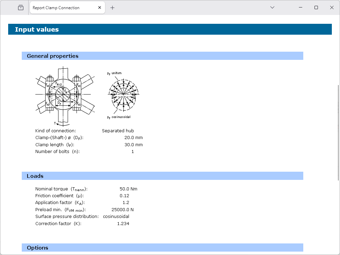This screenshot has height=255, width=340.
Task: Open the tab actions menu icon
Action: coord(21,7)
